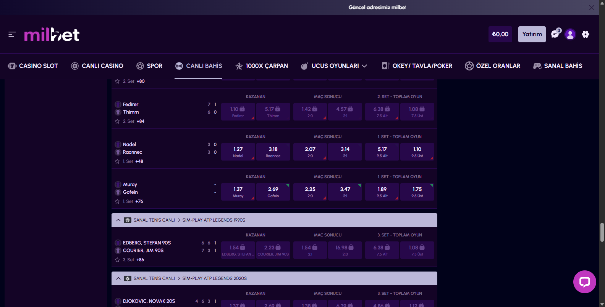The height and width of the screenshot is (307, 605).
Task: Open more markets +86 for Edberg match
Action: tap(140, 260)
